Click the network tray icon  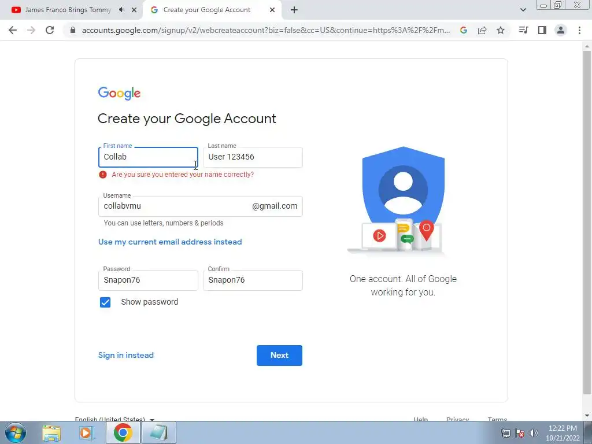pos(505,433)
